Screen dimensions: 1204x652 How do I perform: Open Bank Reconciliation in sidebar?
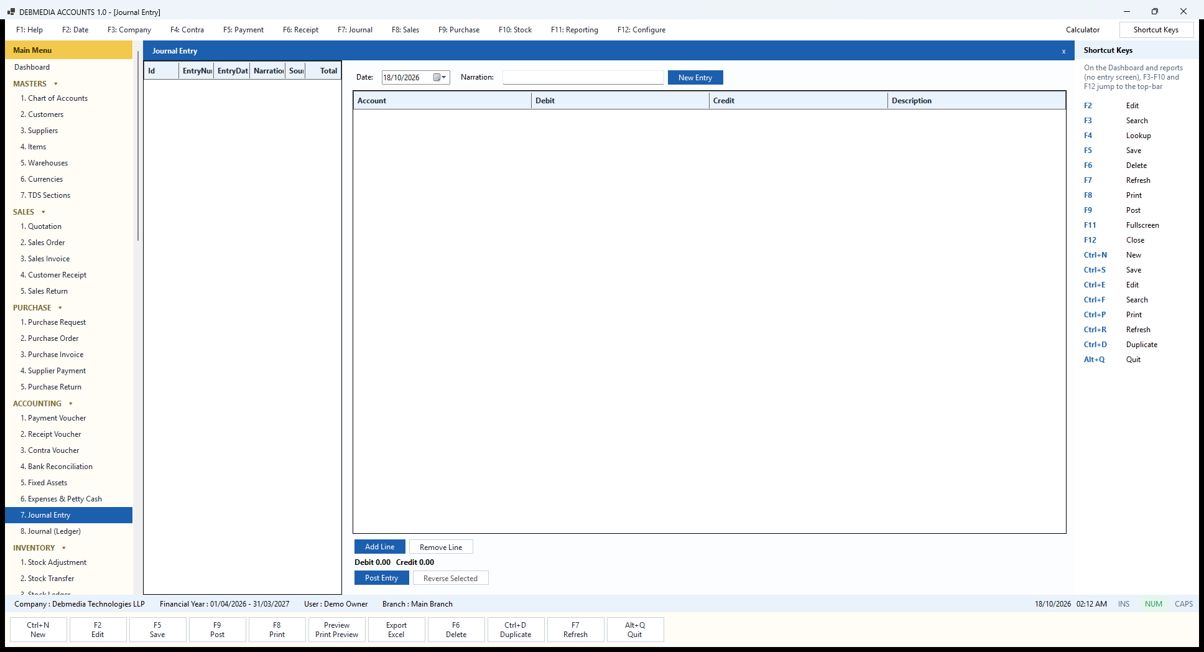coord(68,467)
